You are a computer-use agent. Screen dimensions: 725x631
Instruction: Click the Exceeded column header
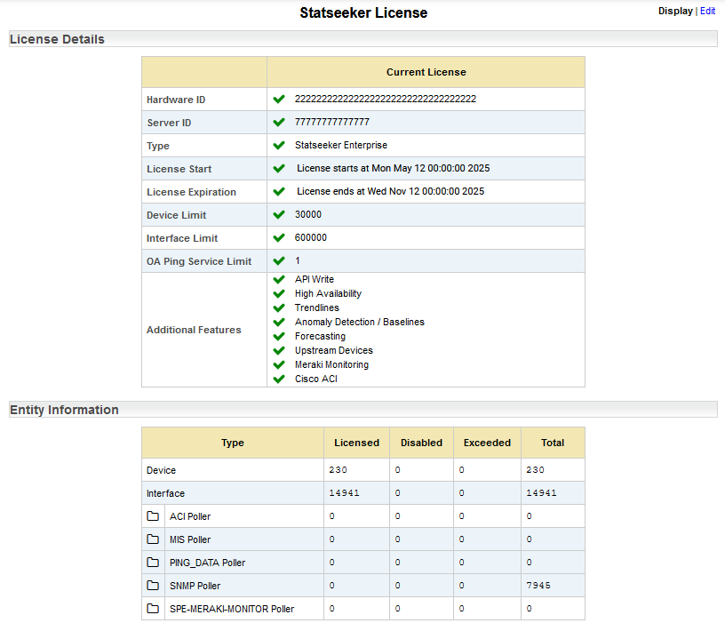[487, 443]
